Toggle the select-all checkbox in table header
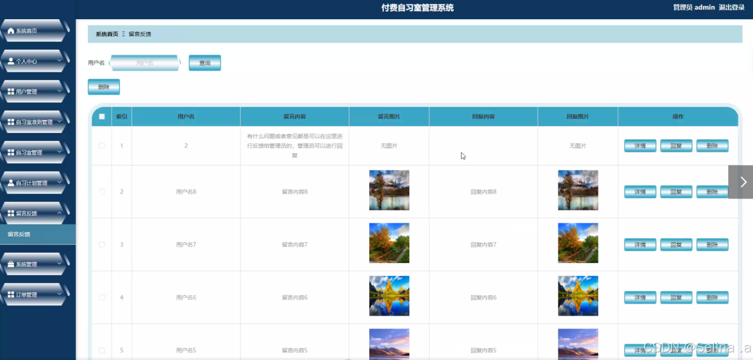753x360 pixels. tap(102, 116)
